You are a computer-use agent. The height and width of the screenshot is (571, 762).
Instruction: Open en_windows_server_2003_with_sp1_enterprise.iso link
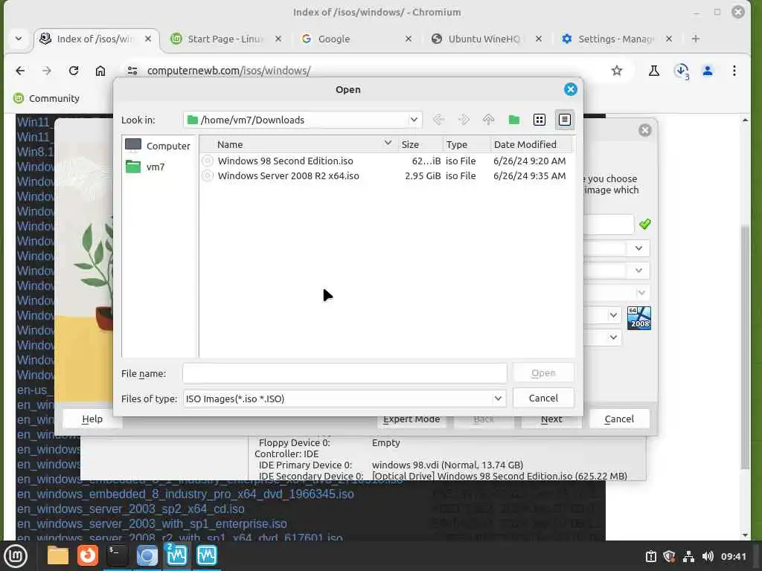152,524
